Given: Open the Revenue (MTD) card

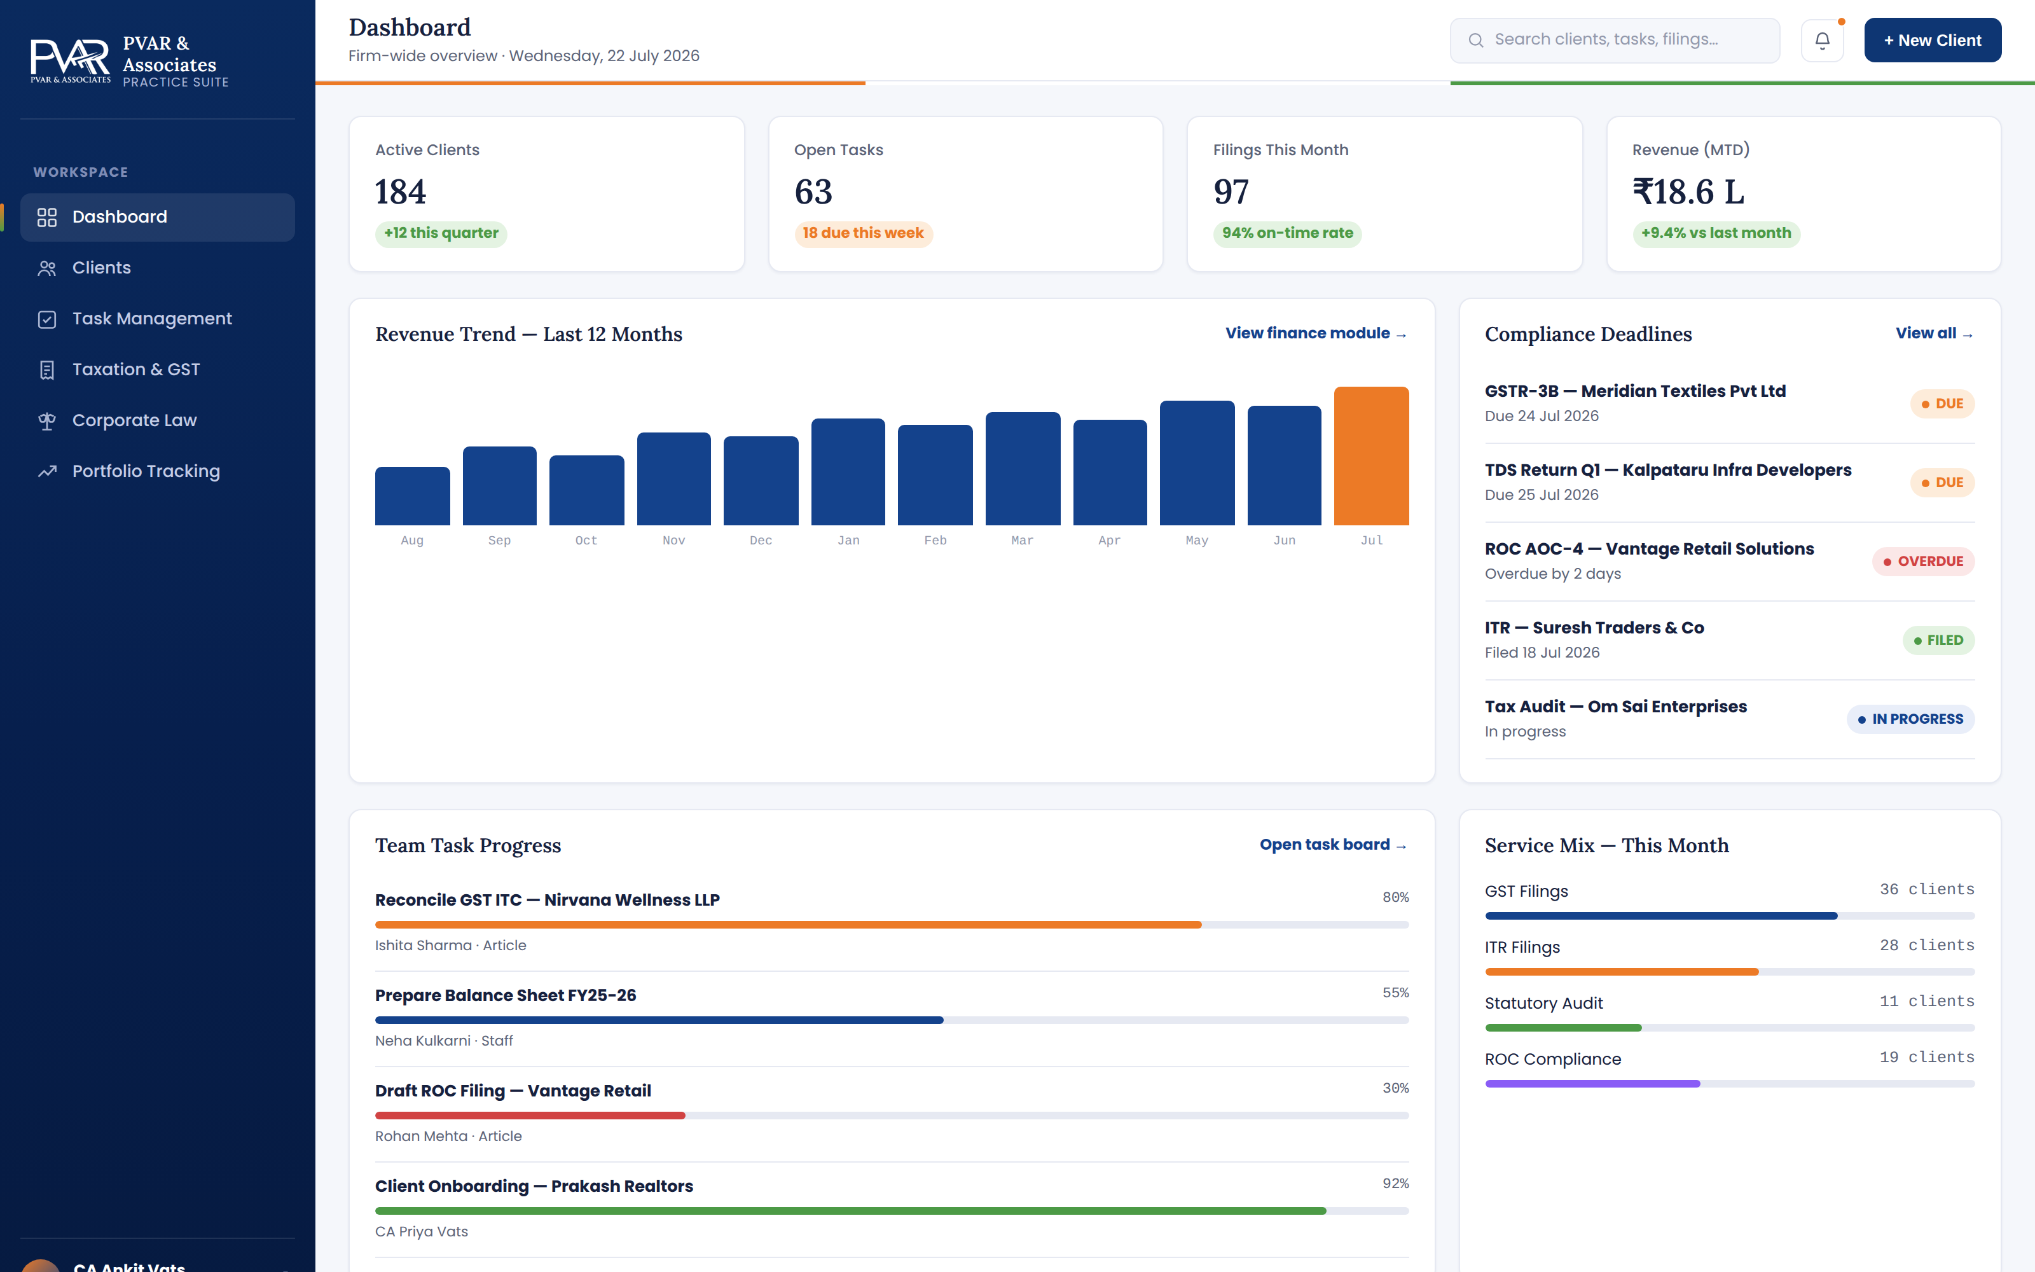Looking at the screenshot, I should [1804, 195].
